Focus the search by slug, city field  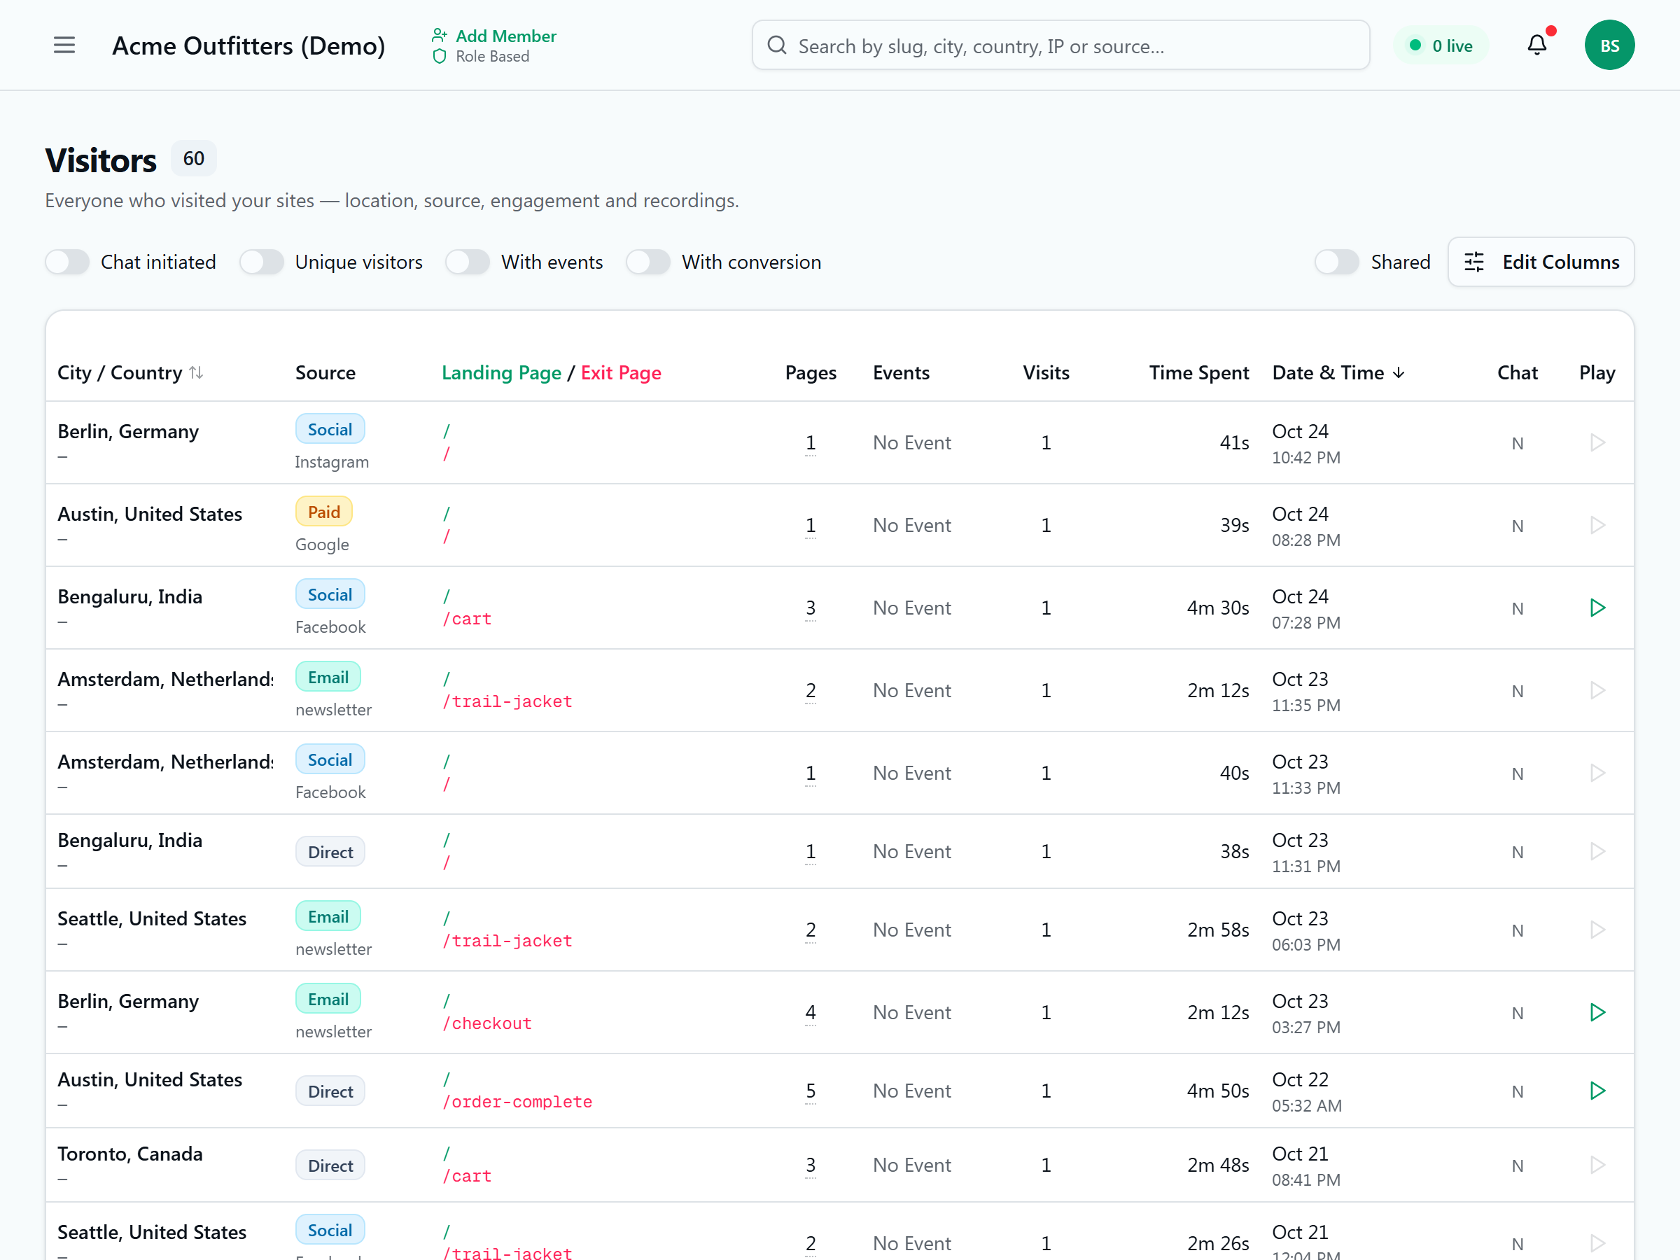click(1061, 45)
